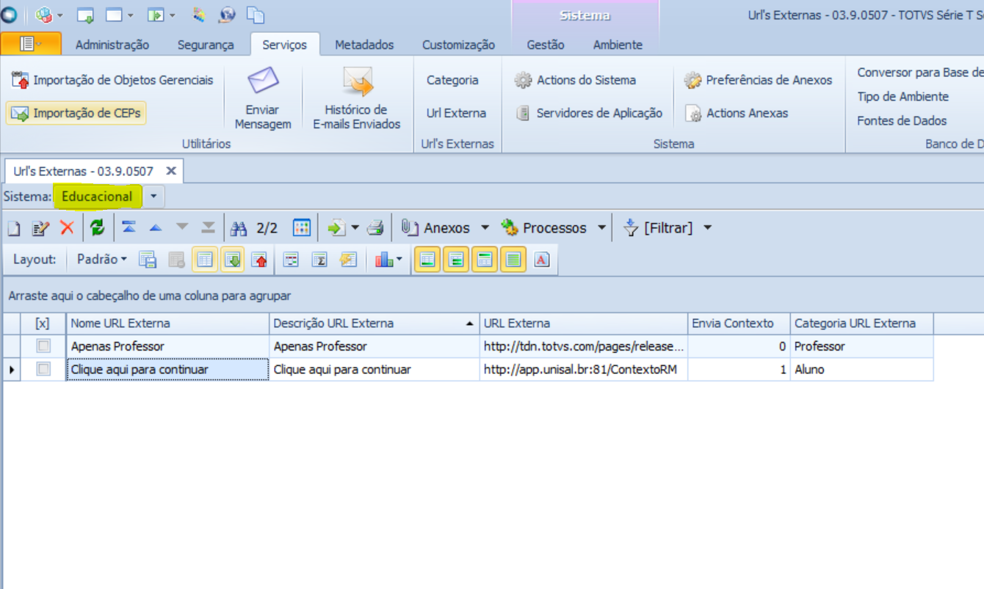Jump to the first record arrow
The height and width of the screenshot is (589, 984).
tap(129, 228)
